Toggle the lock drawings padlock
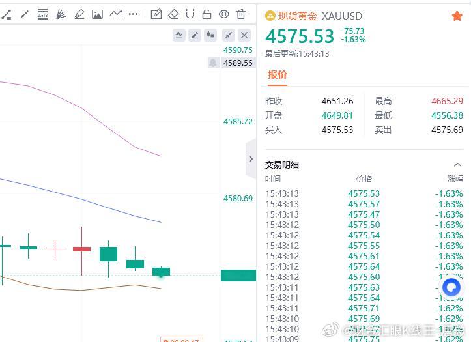Screen dimensions: 471x342 (x=207, y=14)
